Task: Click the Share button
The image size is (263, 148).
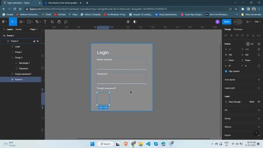Action: (226, 22)
